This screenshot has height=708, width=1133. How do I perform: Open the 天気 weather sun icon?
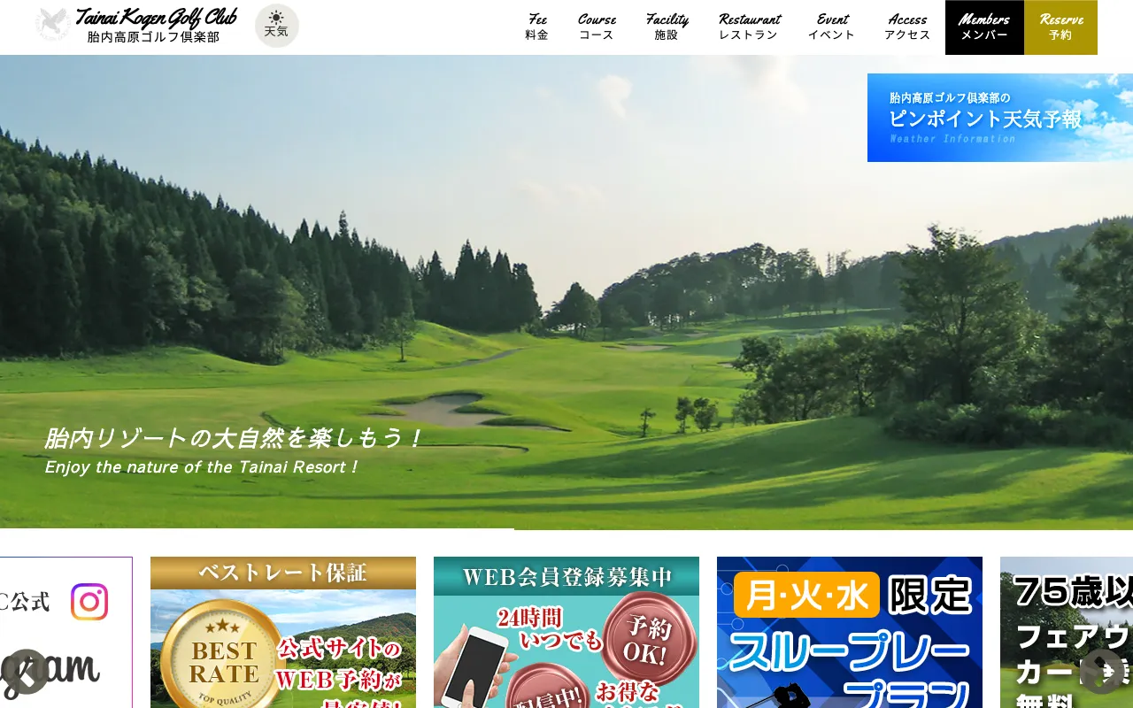[x=277, y=26]
